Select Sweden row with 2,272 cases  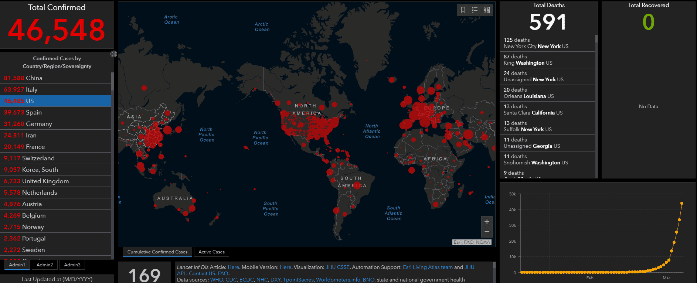tap(55, 250)
